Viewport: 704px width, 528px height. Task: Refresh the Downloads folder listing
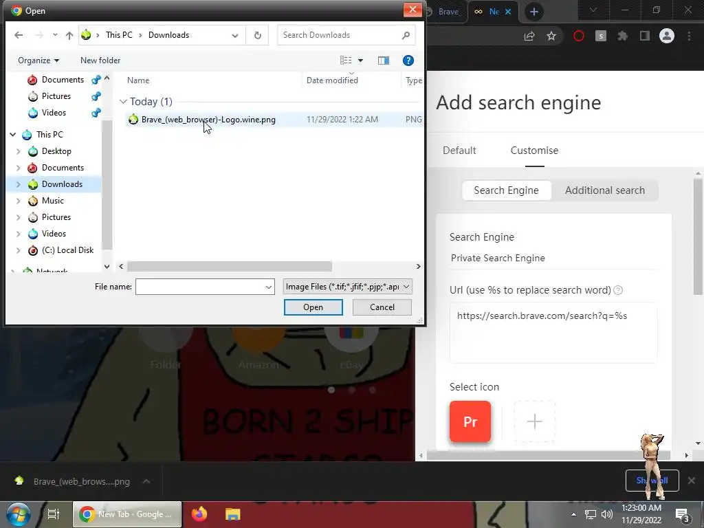(257, 35)
